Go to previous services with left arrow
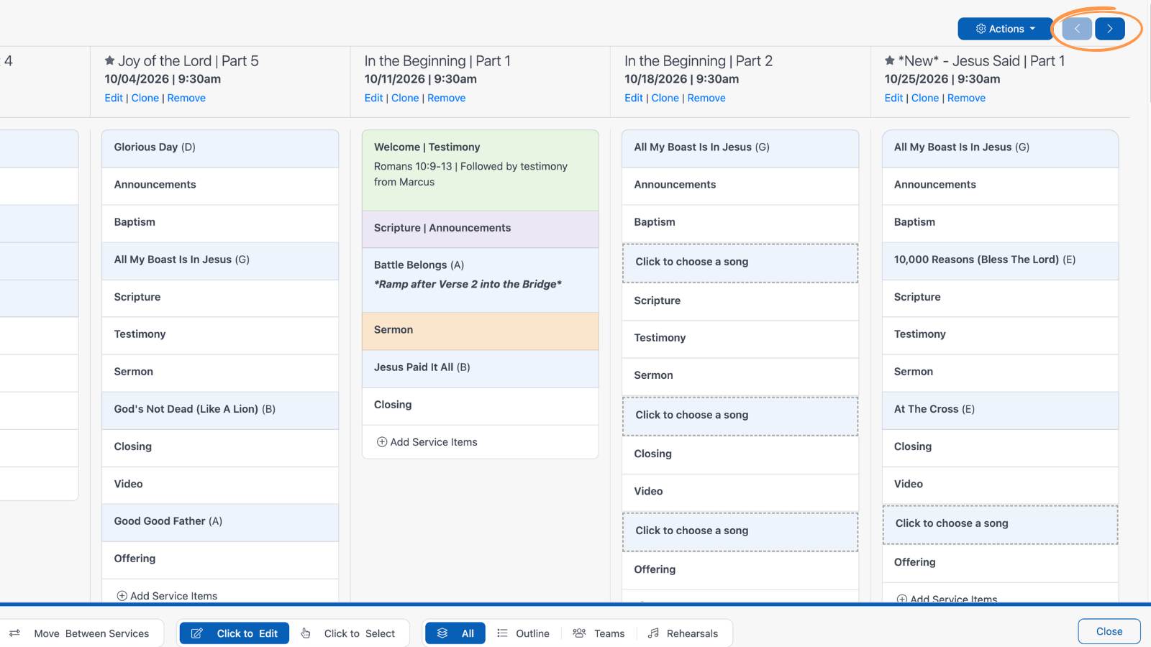Image resolution: width=1151 pixels, height=647 pixels. [1077, 29]
